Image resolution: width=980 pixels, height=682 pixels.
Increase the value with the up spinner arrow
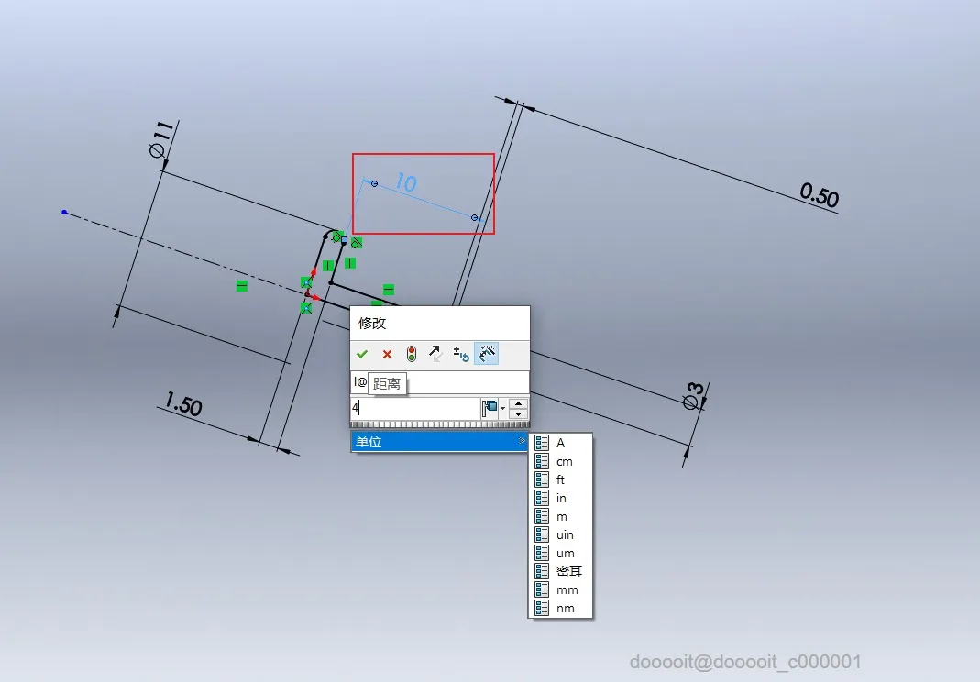tap(518, 403)
